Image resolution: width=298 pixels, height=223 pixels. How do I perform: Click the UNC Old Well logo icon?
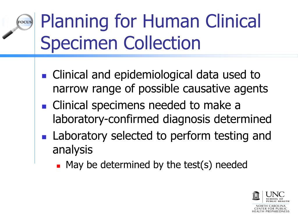click(x=256, y=196)
